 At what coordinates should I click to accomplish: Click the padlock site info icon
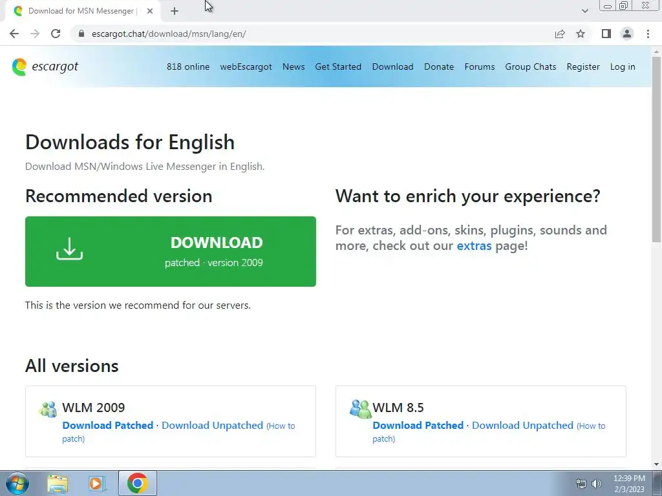(x=81, y=34)
